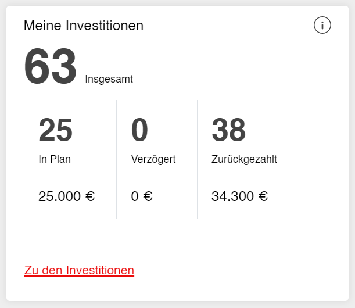Select the large total number 63
This screenshot has width=355, height=308.
(x=50, y=67)
